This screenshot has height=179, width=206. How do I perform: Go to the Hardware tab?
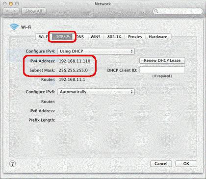pos(158,37)
